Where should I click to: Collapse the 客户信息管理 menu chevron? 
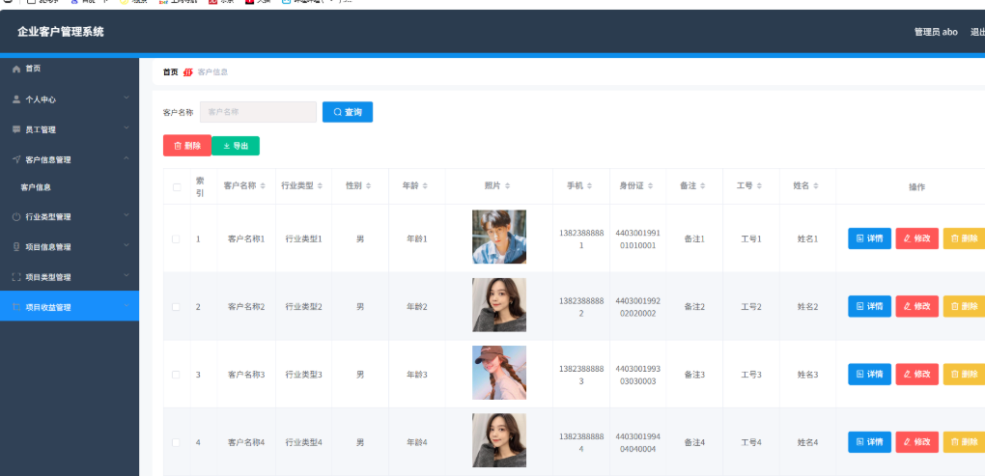(126, 158)
